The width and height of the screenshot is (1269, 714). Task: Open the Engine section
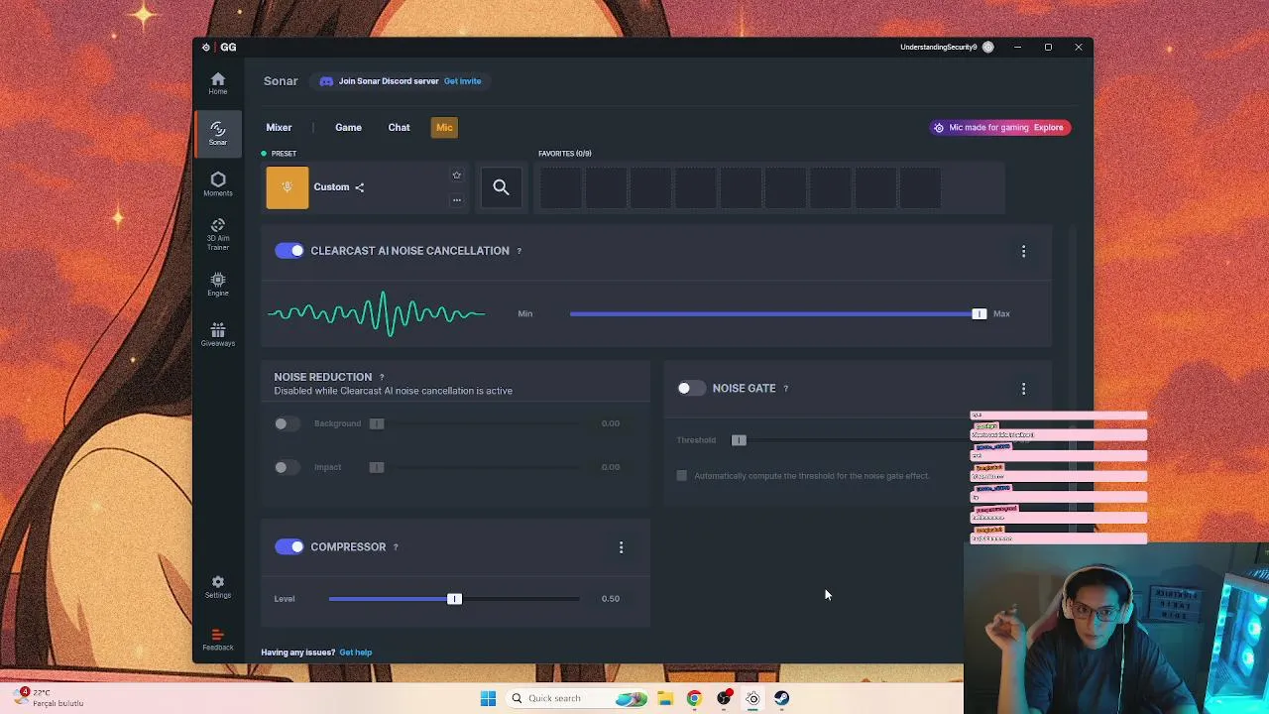click(217, 285)
